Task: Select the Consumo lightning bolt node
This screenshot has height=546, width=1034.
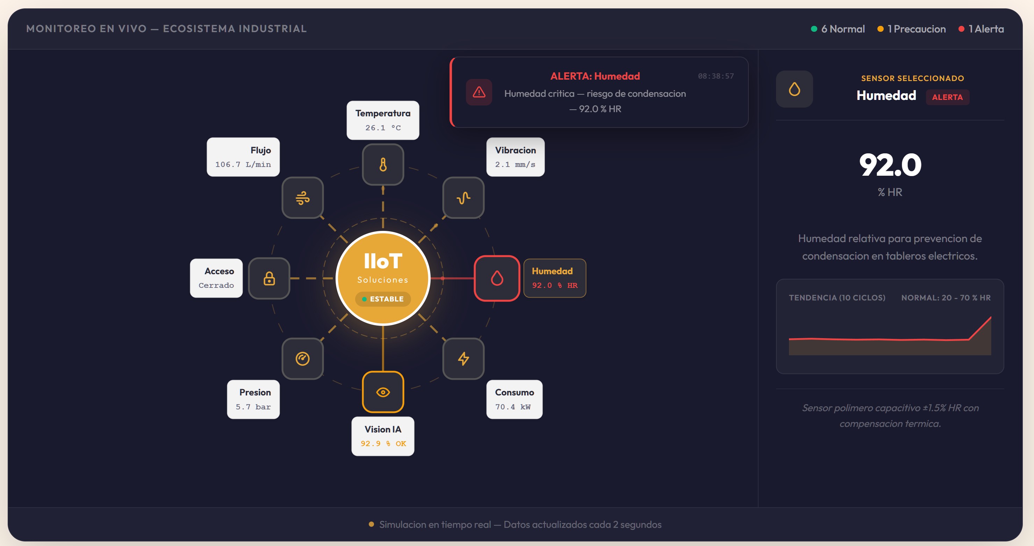Action: [x=463, y=358]
